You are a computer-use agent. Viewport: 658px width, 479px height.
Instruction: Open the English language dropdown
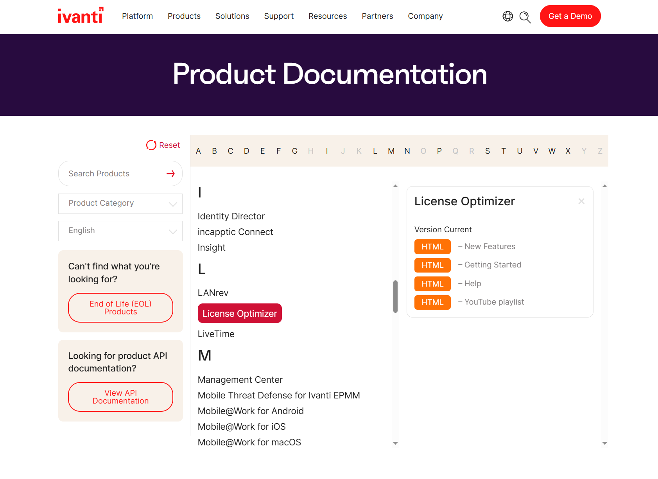[x=120, y=231]
